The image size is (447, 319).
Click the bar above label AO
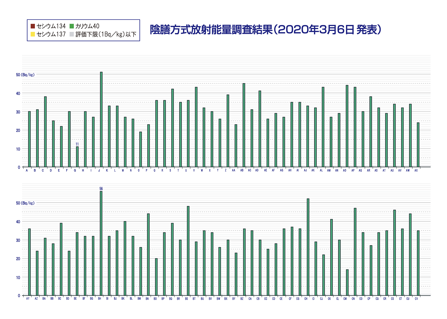[x=347, y=126]
